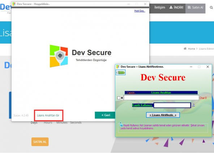Close the Lisans Aktifleştirme window
Viewport: 214px width, 153px height.
[x=207, y=67]
